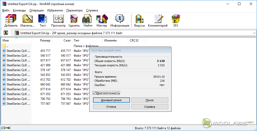257x131 pixels.
Task: Go up one folder level button
Action: [x=6, y=33]
